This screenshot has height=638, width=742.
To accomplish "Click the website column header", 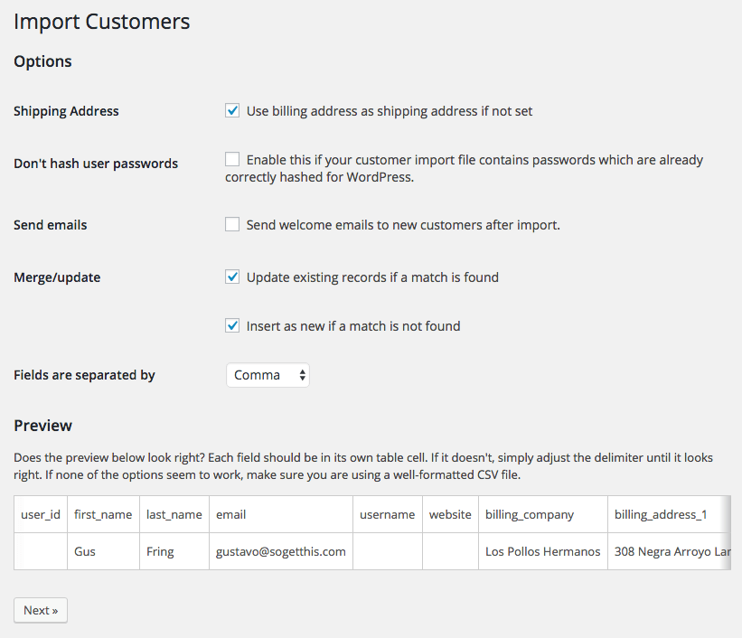I will pyautogui.click(x=450, y=514).
